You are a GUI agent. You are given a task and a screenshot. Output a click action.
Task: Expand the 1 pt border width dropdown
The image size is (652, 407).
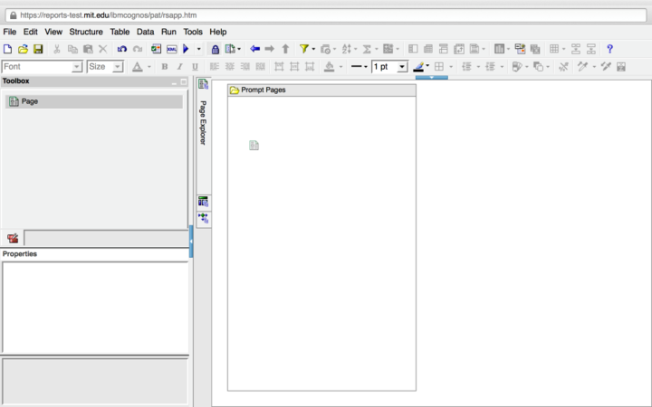402,67
